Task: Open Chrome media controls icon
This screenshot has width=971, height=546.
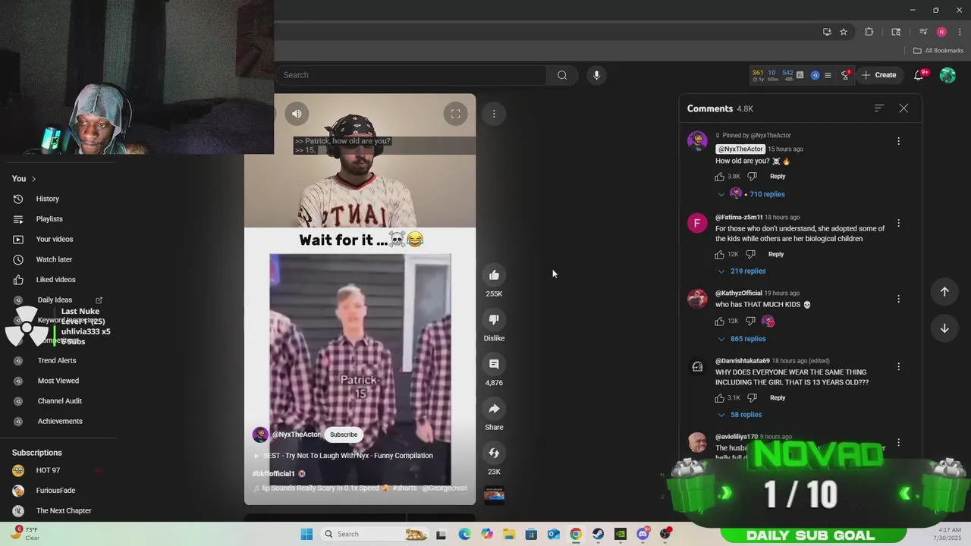Action: pyautogui.click(x=923, y=32)
